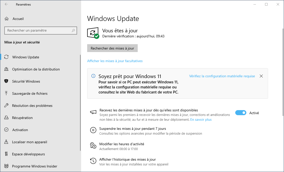The height and width of the screenshot is (172, 284).
Task: Click the Accueil home icon
Action: point(7,19)
